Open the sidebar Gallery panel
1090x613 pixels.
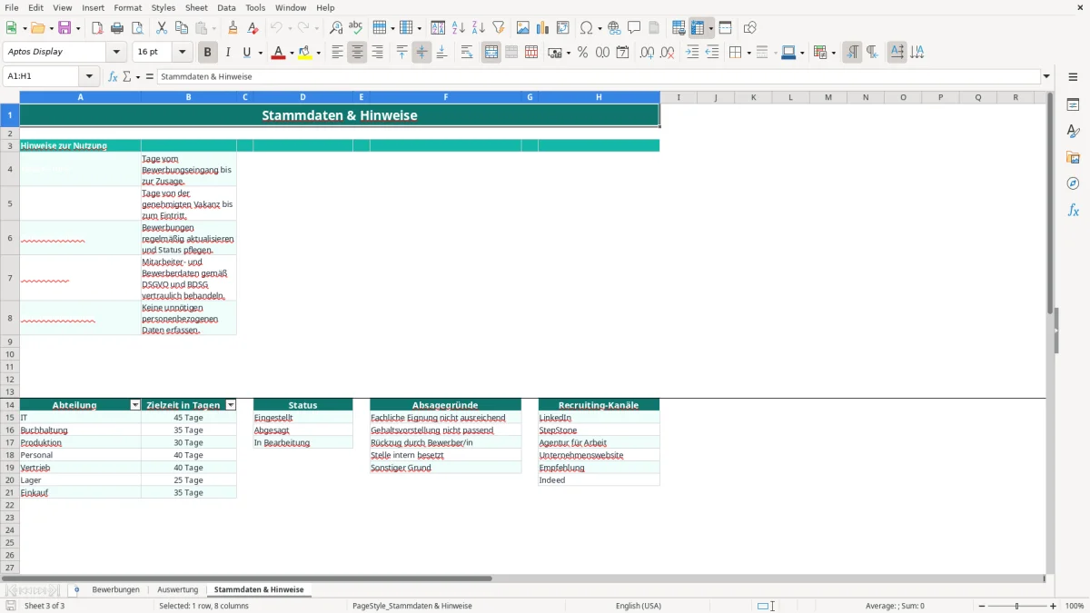click(x=1073, y=158)
